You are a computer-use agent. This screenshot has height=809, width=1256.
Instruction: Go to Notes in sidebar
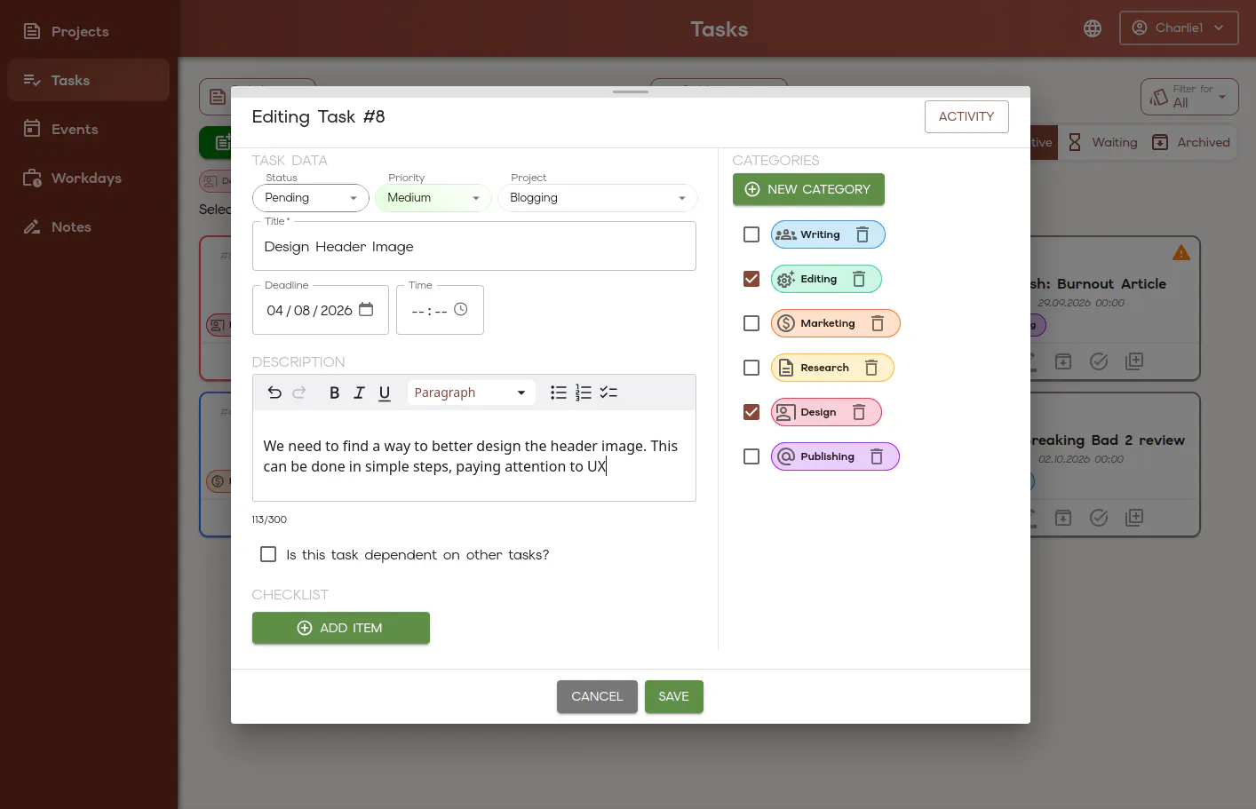pos(88,226)
